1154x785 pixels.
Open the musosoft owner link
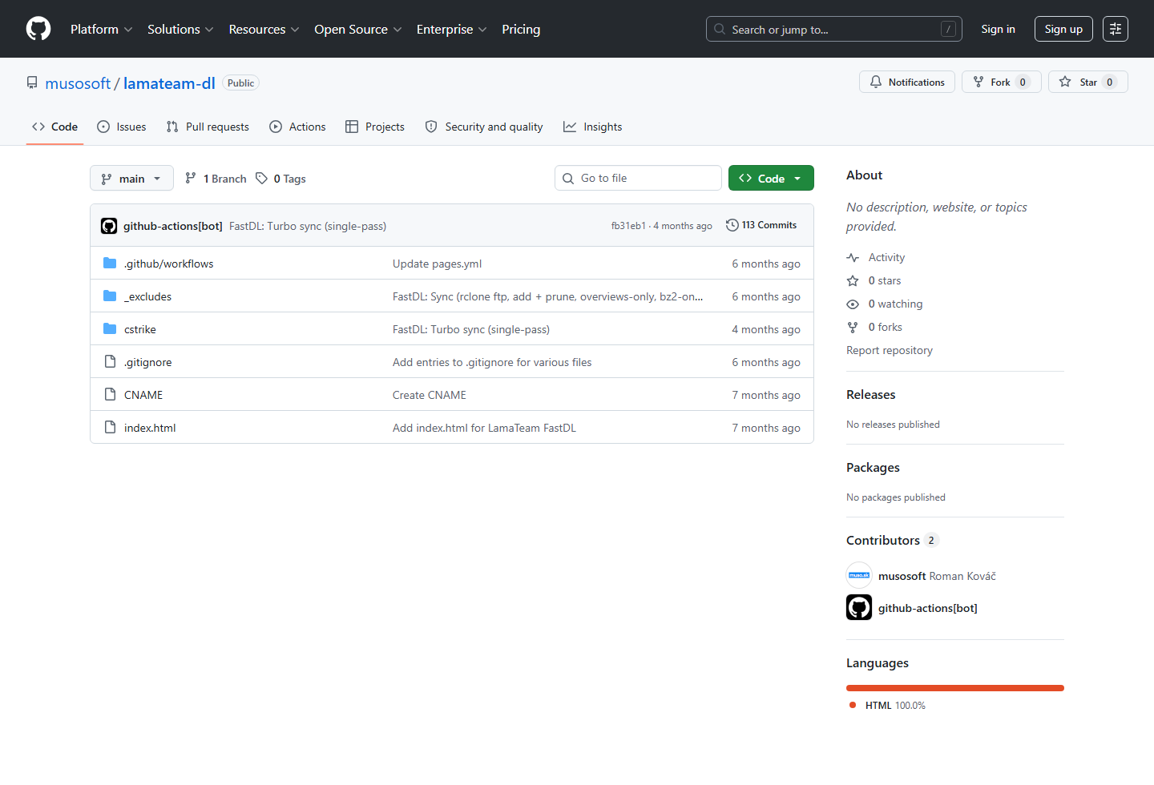(78, 83)
